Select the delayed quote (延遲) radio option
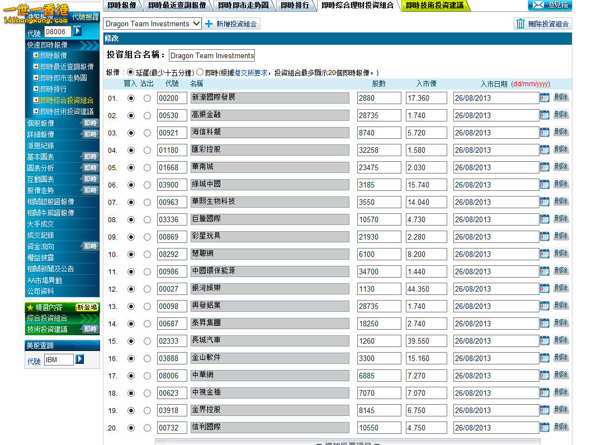Viewport: 606px width, 445px height. [x=130, y=72]
